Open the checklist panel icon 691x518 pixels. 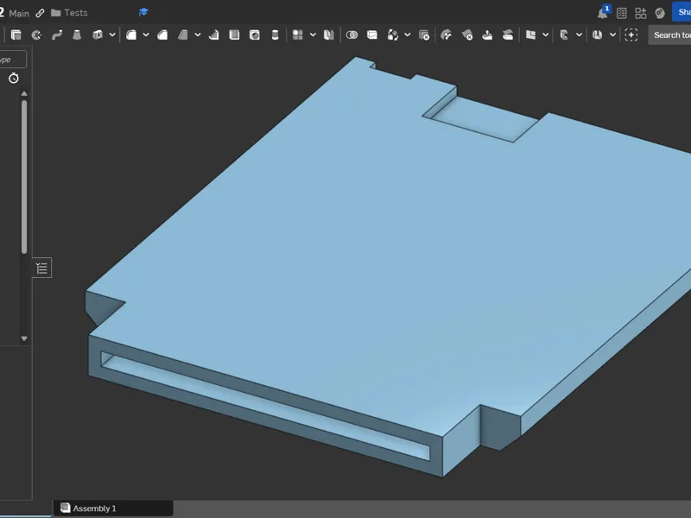tap(621, 13)
